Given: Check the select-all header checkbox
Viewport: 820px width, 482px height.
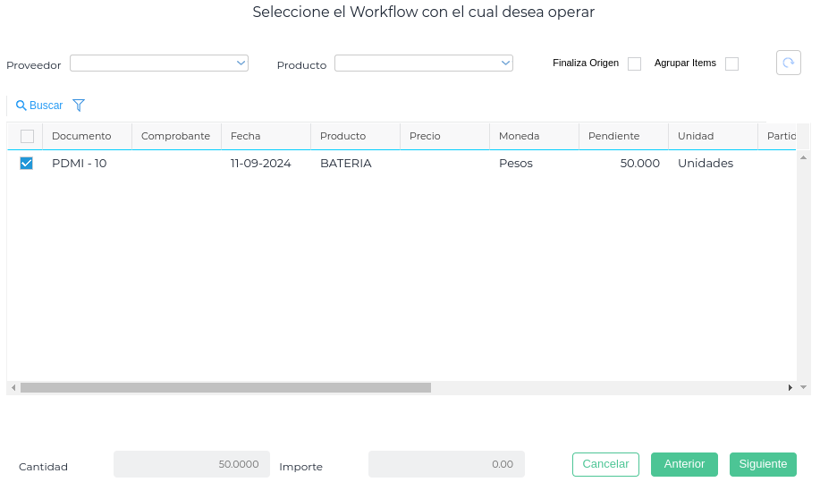Looking at the screenshot, I should pyautogui.click(x=27, y=136).
